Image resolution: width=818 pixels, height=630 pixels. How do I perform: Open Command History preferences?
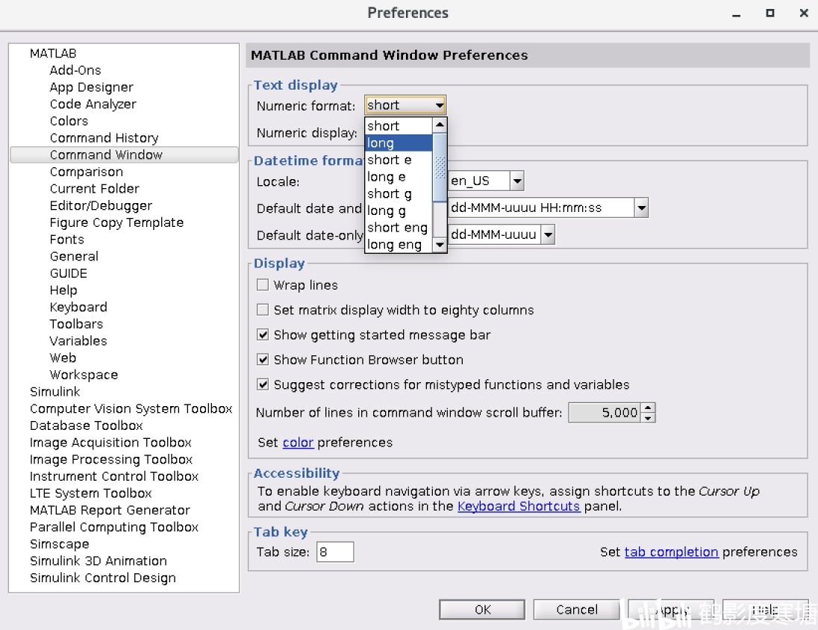click(104, 138)
